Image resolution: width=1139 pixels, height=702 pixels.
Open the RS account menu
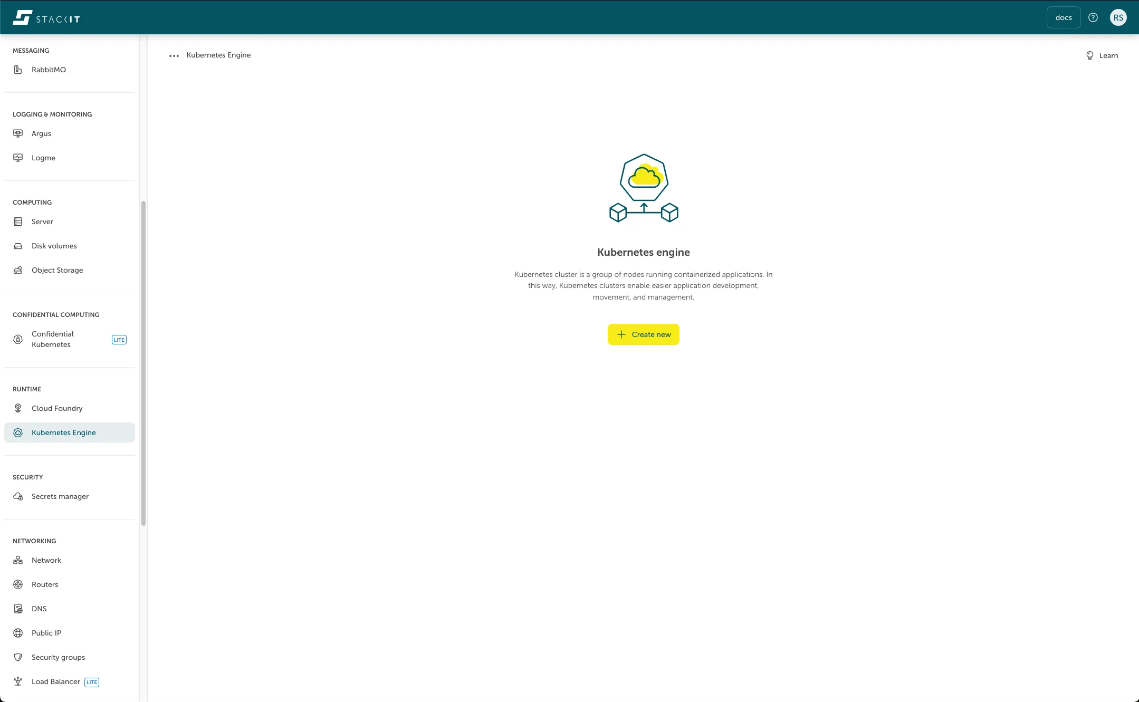click(x=1118, y=17)
